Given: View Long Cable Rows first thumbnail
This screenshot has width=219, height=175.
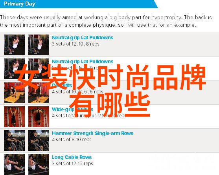Looking at the screenshot, I should point(15,164).
